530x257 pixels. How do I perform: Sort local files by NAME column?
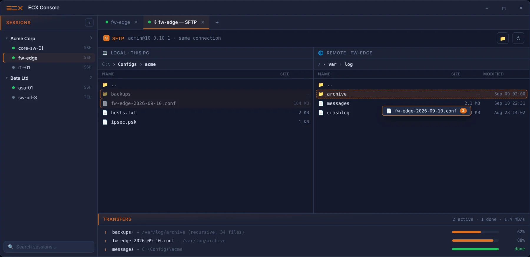click(x=108, y=74)
